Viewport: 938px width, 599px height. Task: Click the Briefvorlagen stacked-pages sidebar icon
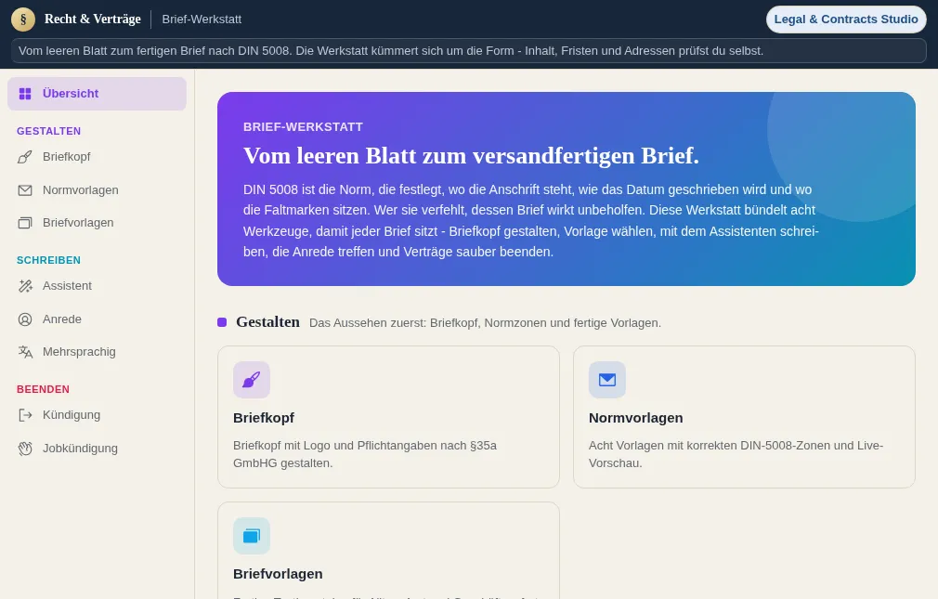point(24,223)
